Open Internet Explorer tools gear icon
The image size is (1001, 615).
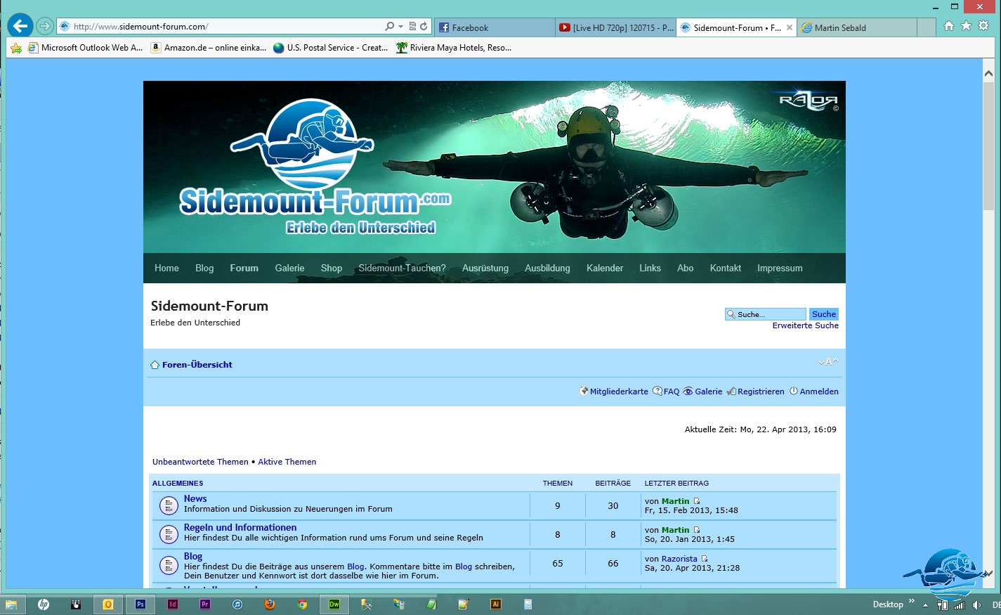[983, 26]
